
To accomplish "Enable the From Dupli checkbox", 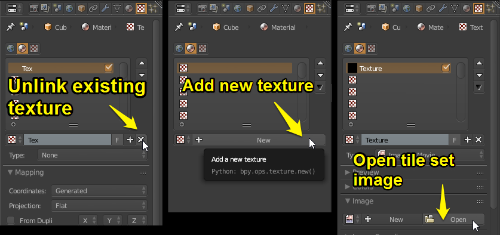I will click(11, 220).
